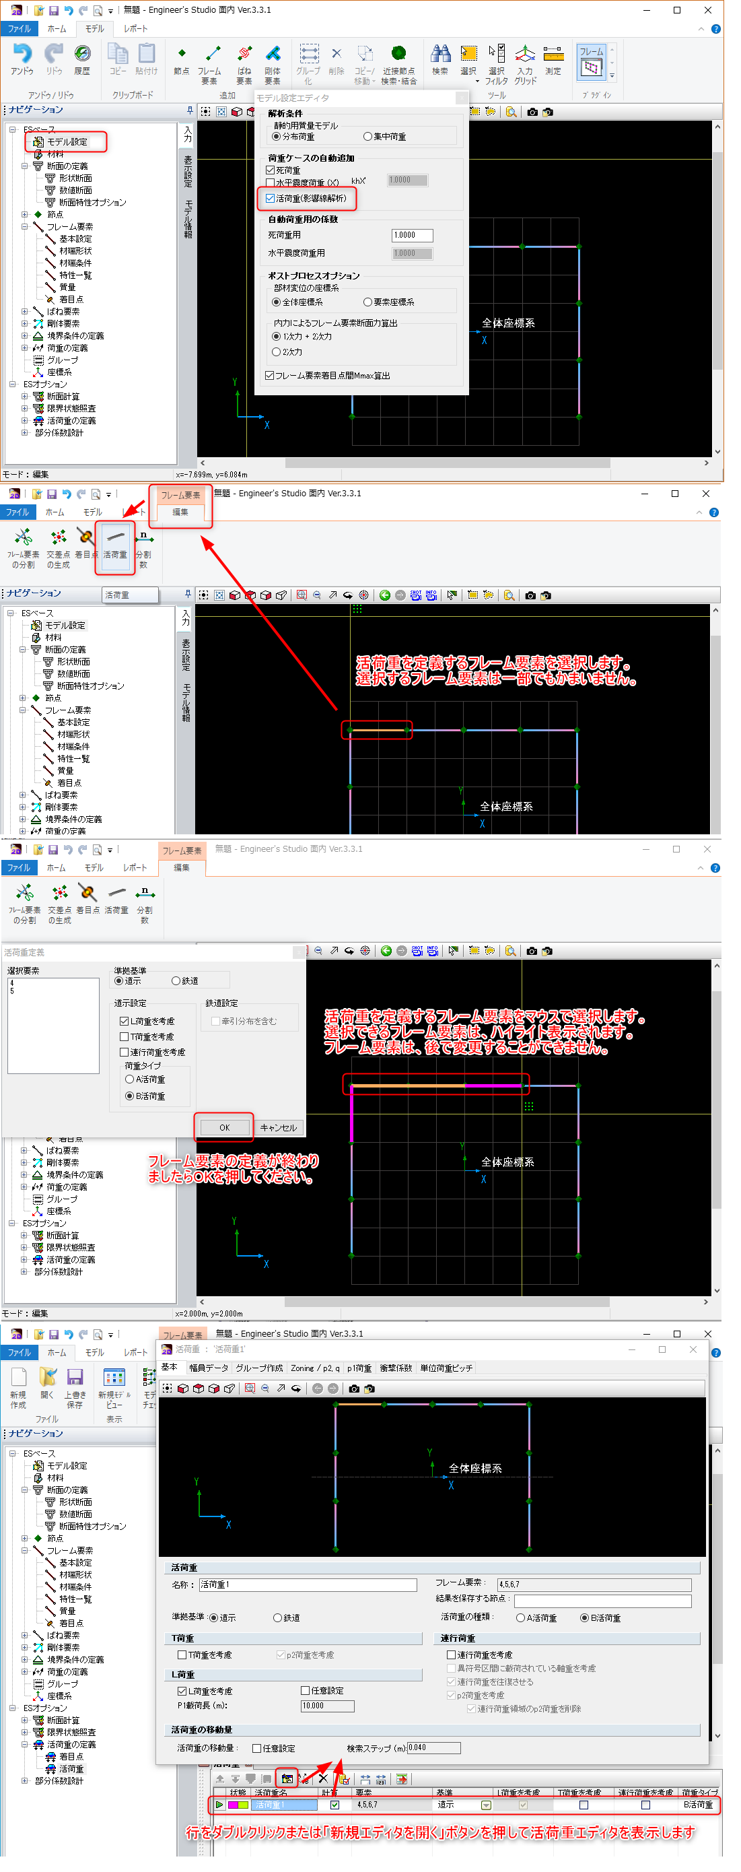Image resolution: width=741 pixels, height=1872 pixels.
Task: Toggle the 計算 checkbox in 活荷重1 table row
Action: click(x=335, y=1806)
